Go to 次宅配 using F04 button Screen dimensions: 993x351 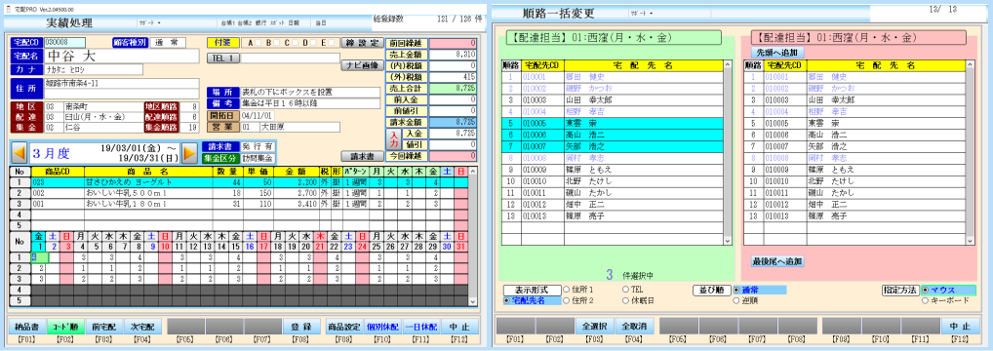pos(143,327)
